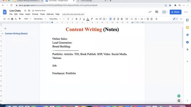Open the View menu
This screenshot has height=107, width=191.
(x=21, y=14)
